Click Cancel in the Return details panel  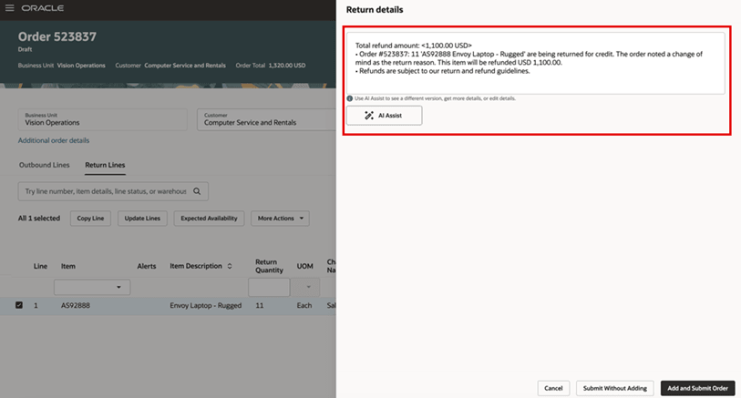coord(553,388)
